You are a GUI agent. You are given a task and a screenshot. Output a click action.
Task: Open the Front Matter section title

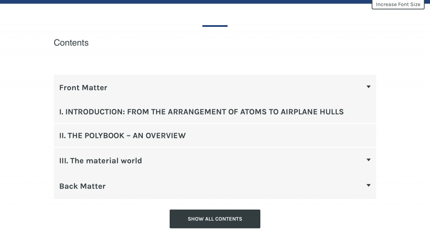(x=83, y=88)
